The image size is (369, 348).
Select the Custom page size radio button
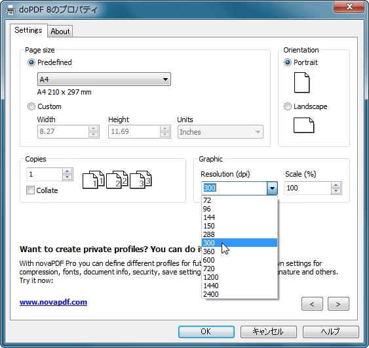(31, 106)
